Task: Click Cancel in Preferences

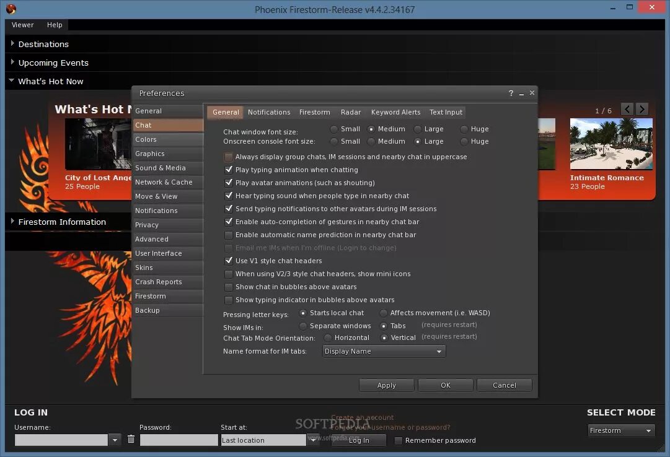Action: [505, 385]
